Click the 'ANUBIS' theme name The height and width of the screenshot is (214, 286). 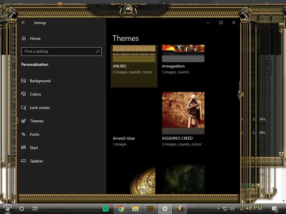tap(120, 66)
